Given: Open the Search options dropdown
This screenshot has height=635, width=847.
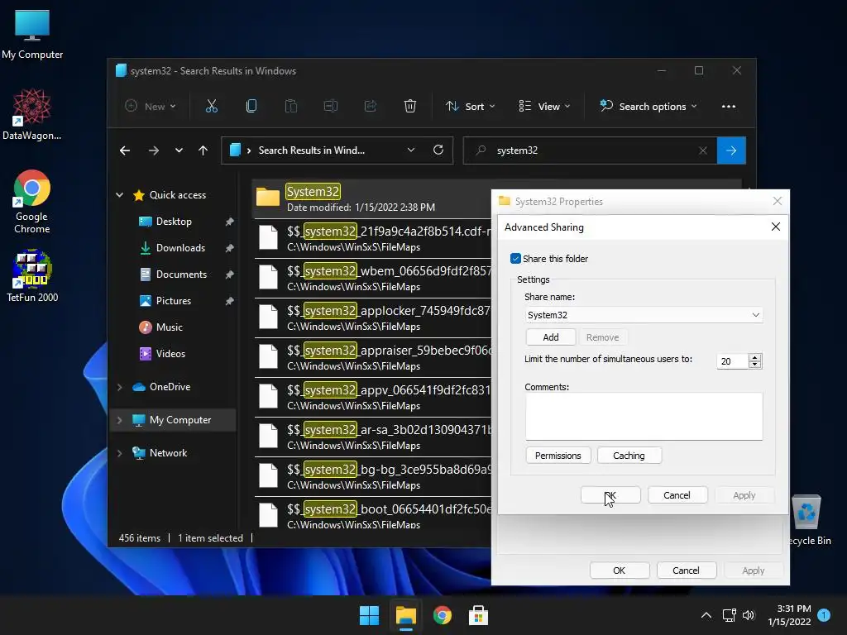Looking at the screenshot, I should [648, 107].
